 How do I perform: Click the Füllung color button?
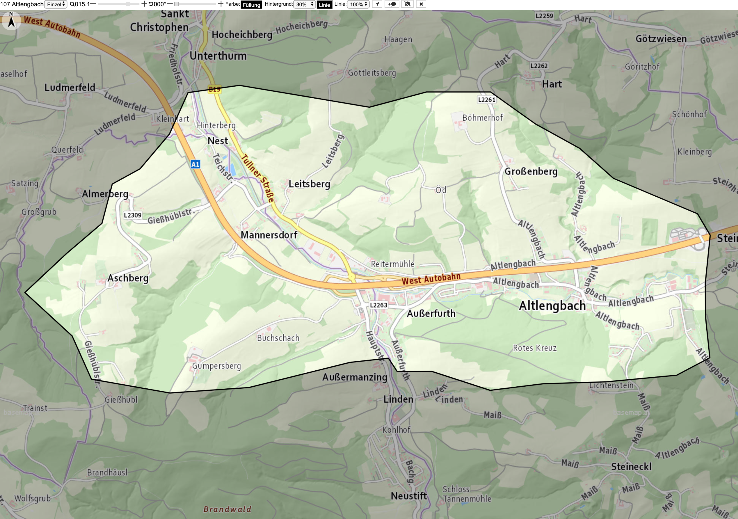251,5
